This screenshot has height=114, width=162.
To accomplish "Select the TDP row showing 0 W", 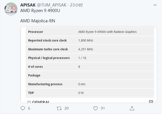I will pos(90,93).
